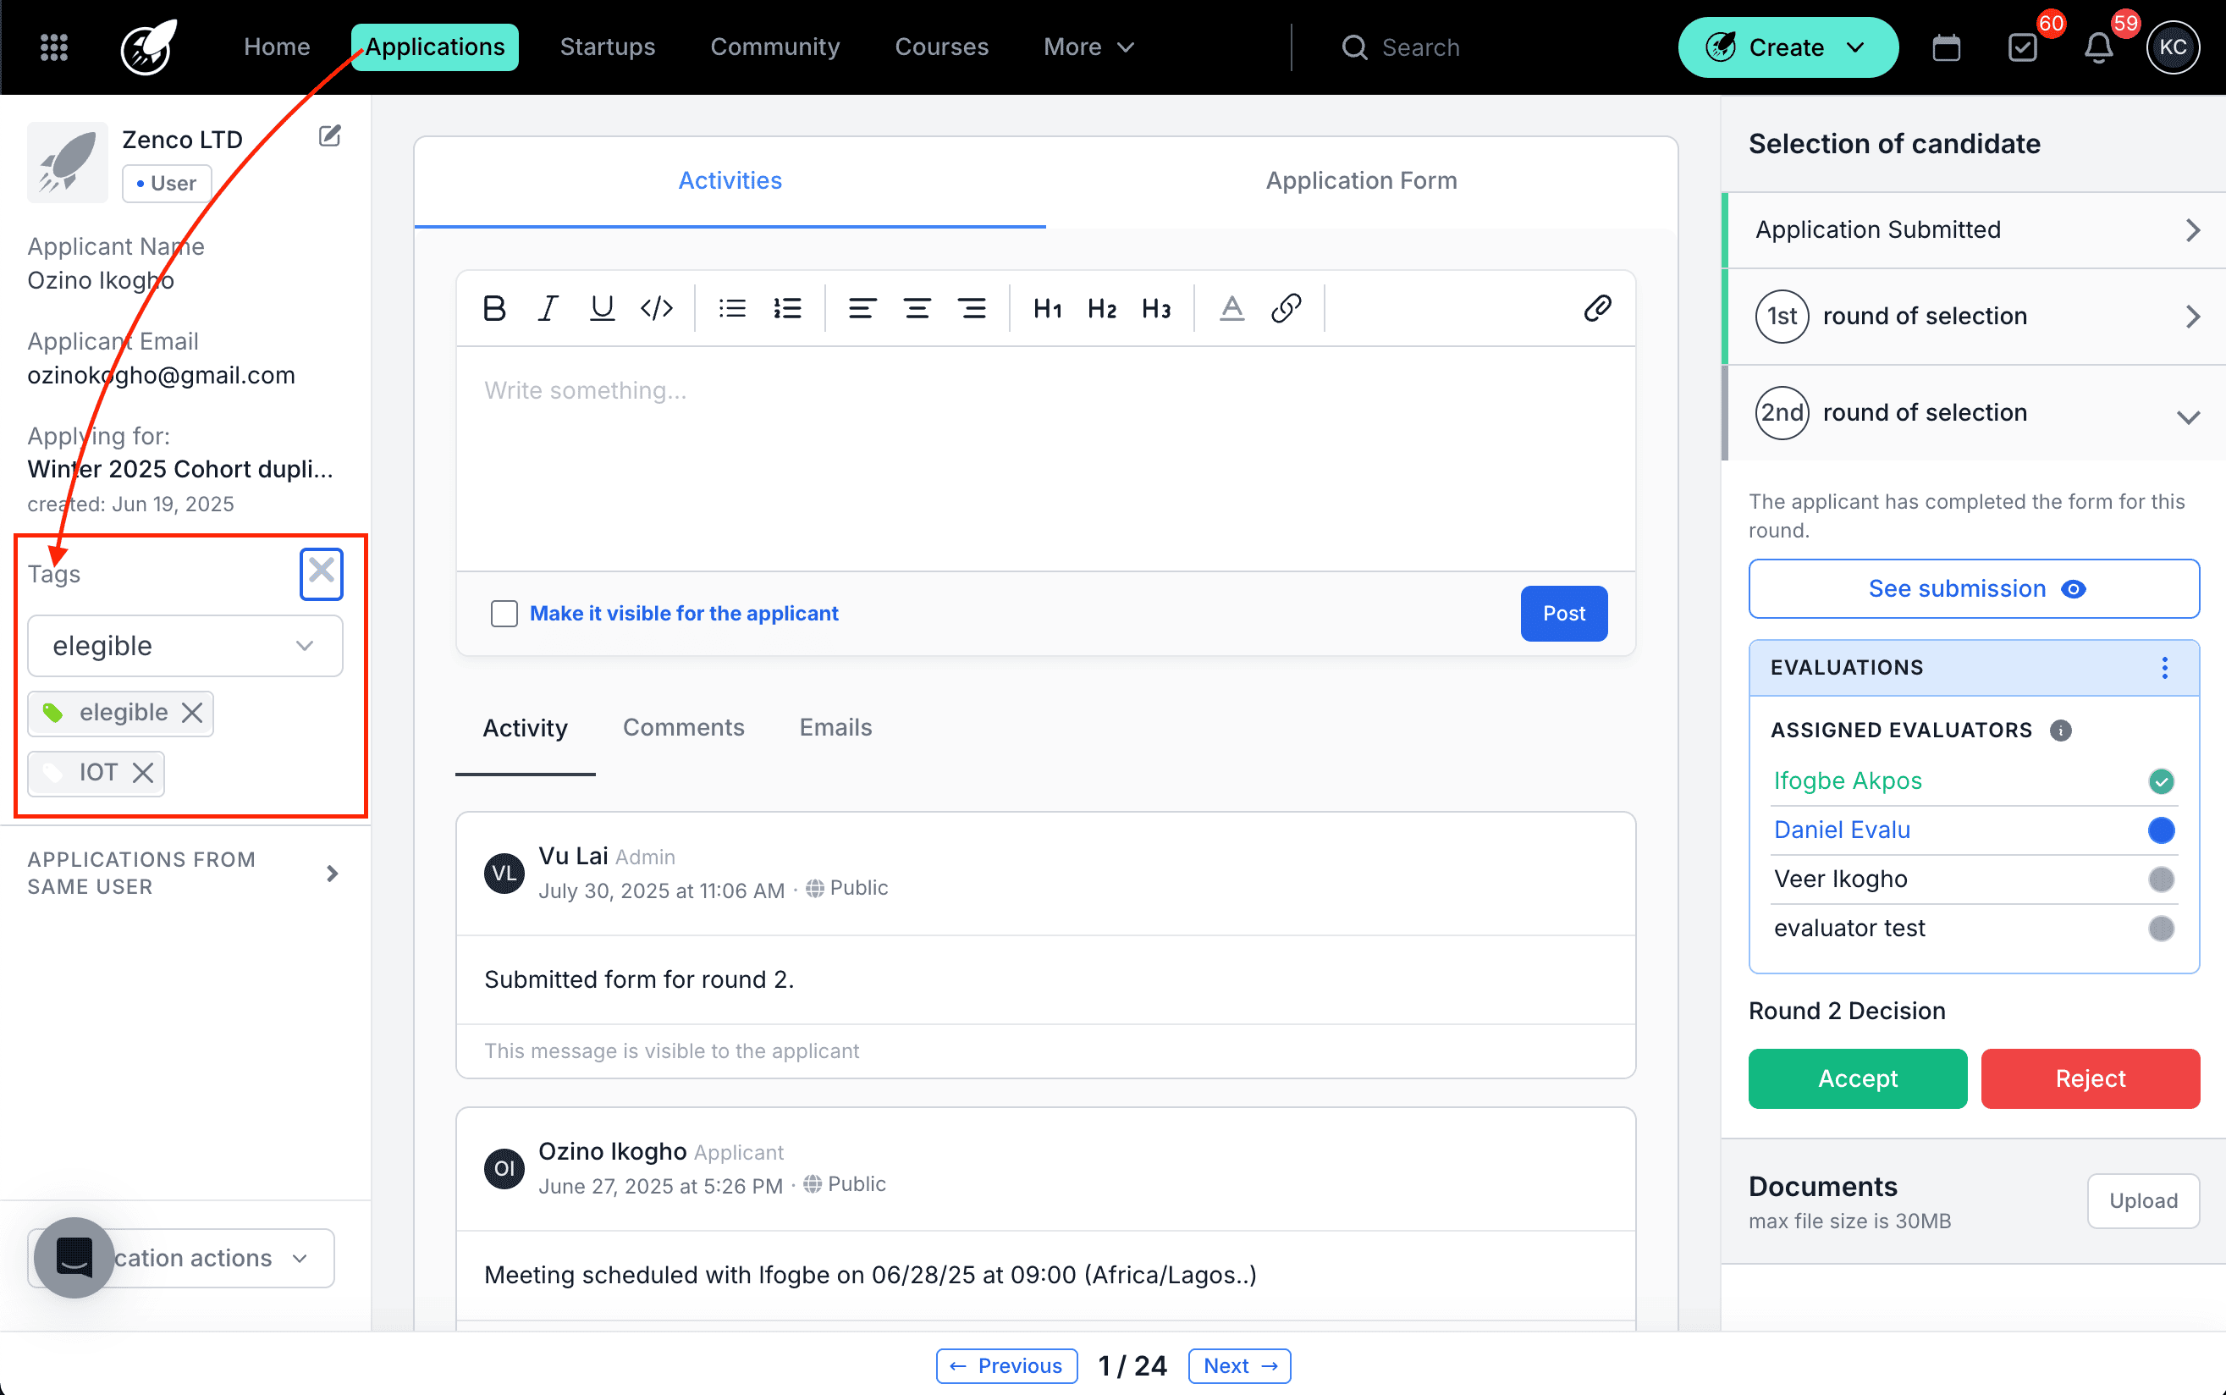The image size is (2226, 1395).
Task: Click See submission button
Action: pos(1973,588)
